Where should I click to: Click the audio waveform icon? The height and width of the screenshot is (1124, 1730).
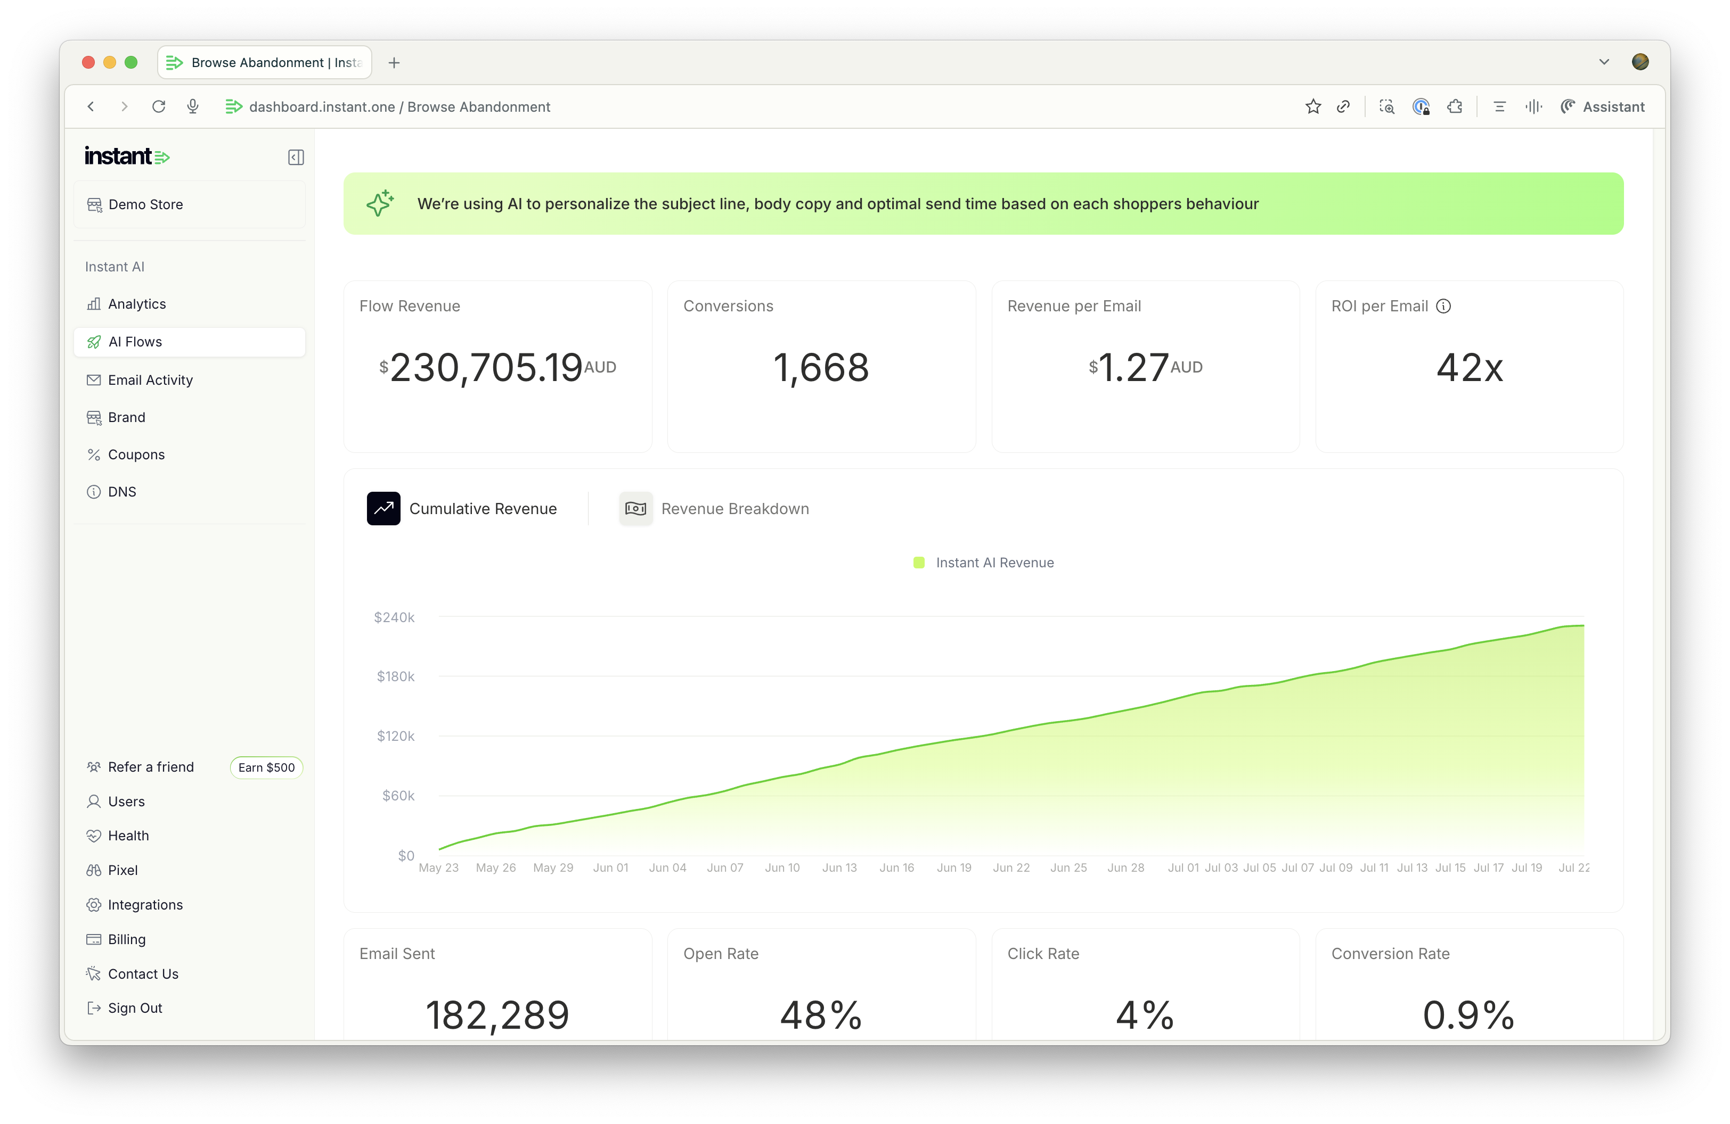tap(1534, 107)
